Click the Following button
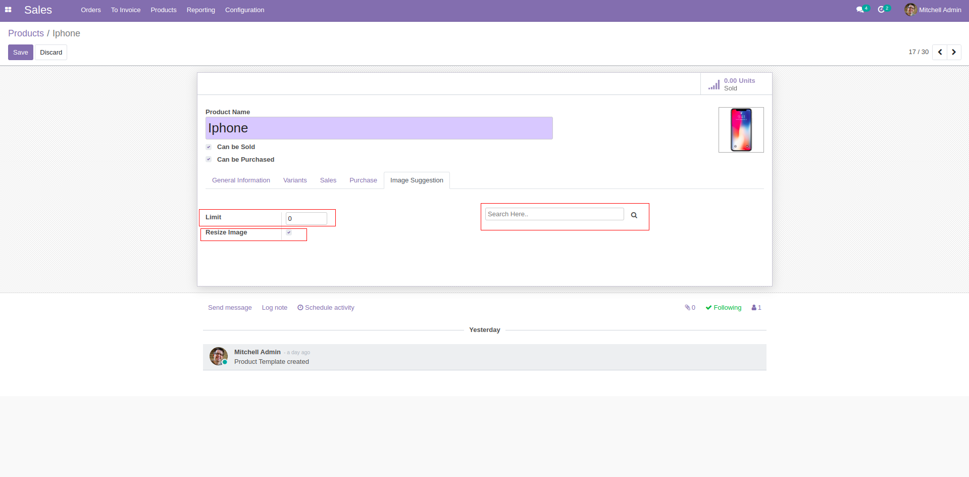This screenshot has width=969, height=477. pyautogui.click(x=724, y=308)
